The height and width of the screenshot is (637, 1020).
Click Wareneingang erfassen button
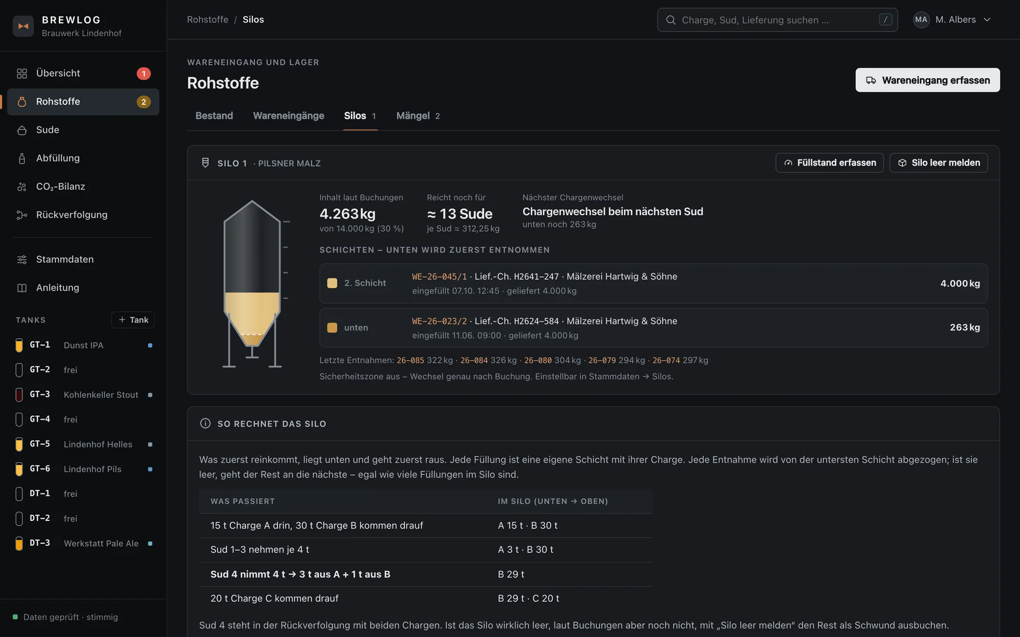click(928, 80)
